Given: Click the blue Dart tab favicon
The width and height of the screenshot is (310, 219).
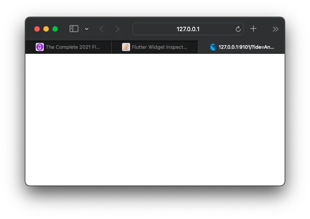Looking at the screenshot, I should 213,47.
